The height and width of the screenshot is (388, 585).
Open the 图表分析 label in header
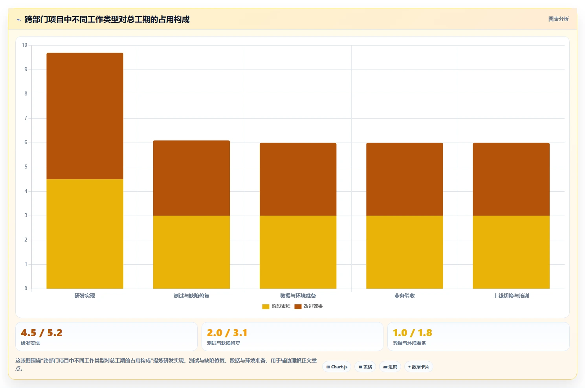tap(558, 19)
